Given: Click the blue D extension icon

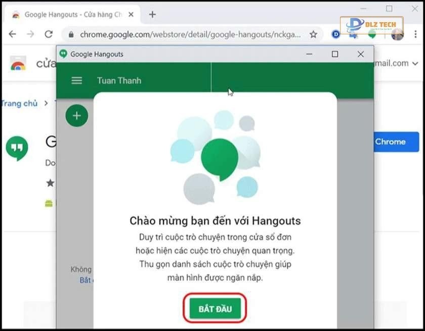Looking at the screenshot, I should tap(336, 34).
